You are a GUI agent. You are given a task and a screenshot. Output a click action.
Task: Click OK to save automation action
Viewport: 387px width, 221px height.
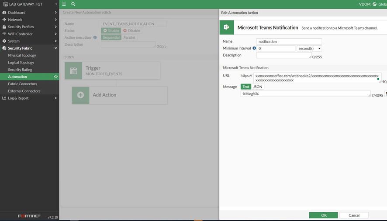[x=323, y=215]
